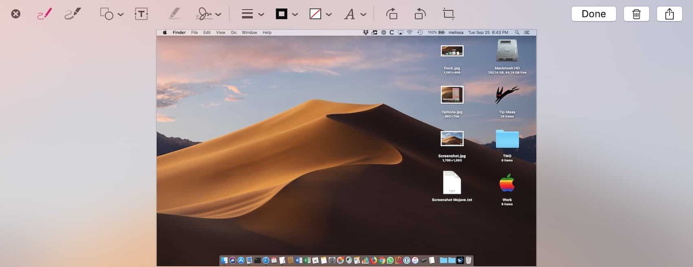Activate the Crop tool
Image resolution: width=693 pixels, height=267 pixels.
point(448,14)
